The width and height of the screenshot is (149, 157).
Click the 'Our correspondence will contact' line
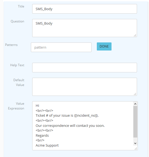70,125
